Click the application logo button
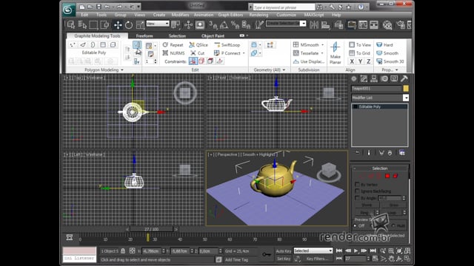The image size is (474, 266). point(69,10)
